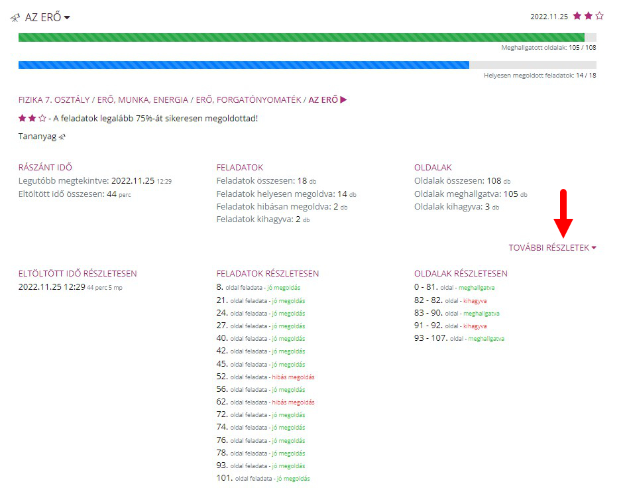The image size is (623, 490).
Task: Click the 2022.11.25 date in the top right
Action: (549, 17)
